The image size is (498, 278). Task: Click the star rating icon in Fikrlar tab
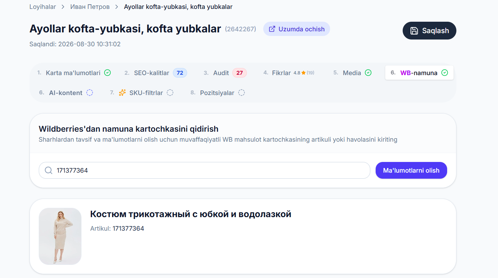(x=303, y=73)
